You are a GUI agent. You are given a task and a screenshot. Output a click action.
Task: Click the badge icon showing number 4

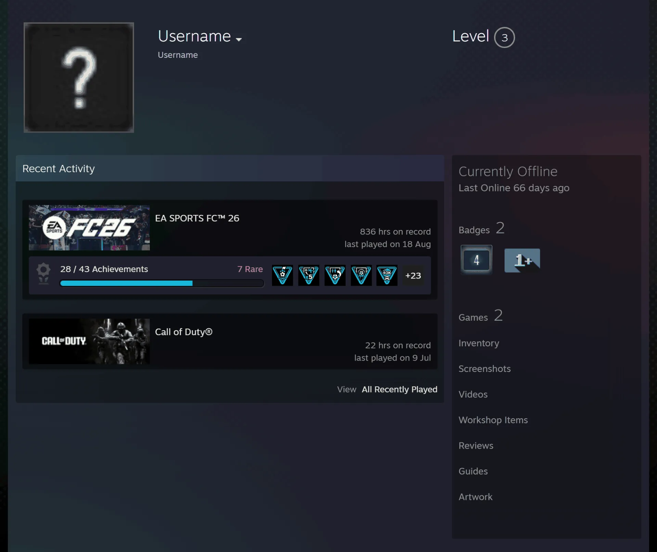pos(476,260)
